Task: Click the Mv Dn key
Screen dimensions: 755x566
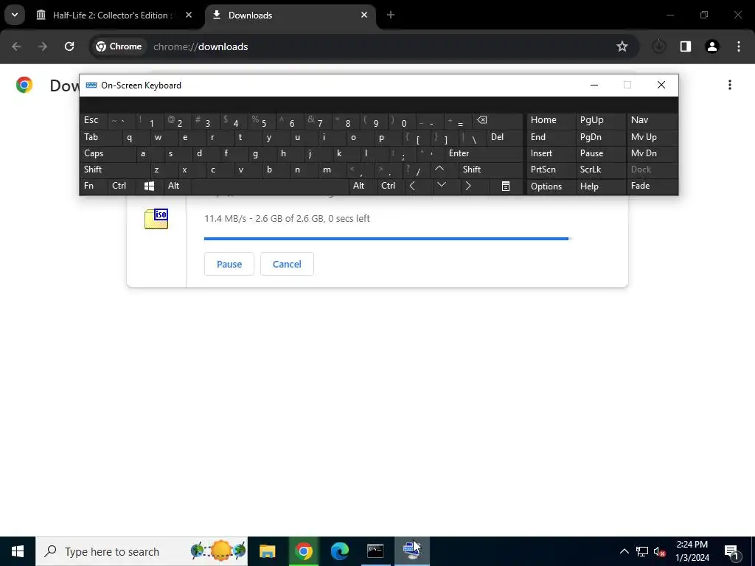Action: (x=652, y=153)
